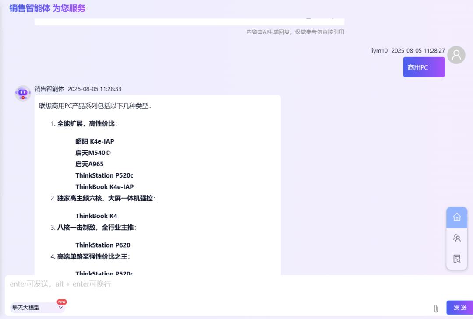Click the paperclip attachment icon
Viewport: 473px width, 319px height.
(436, 308)
